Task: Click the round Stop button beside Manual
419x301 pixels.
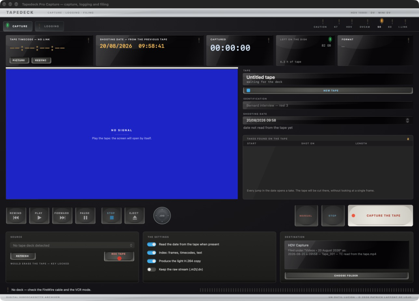Action: [x=332, y=216]
